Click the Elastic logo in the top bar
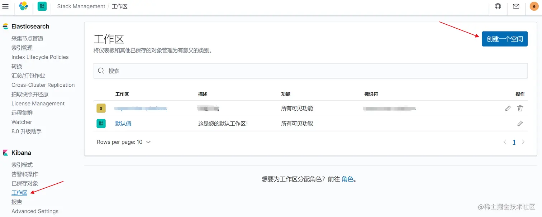The width and height of the screenshot is (542, 217). pyautogui.click(x=23, y=6)
